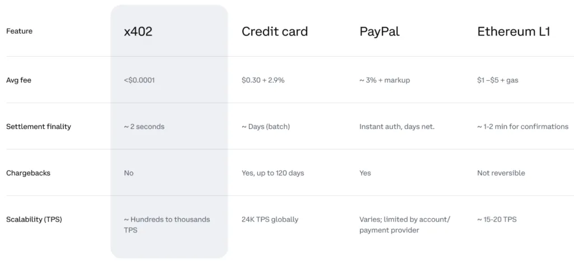Click the Not reversible cell
Image resolution: width=574 pixels, height=262 pixels.
tap(501, 173)
